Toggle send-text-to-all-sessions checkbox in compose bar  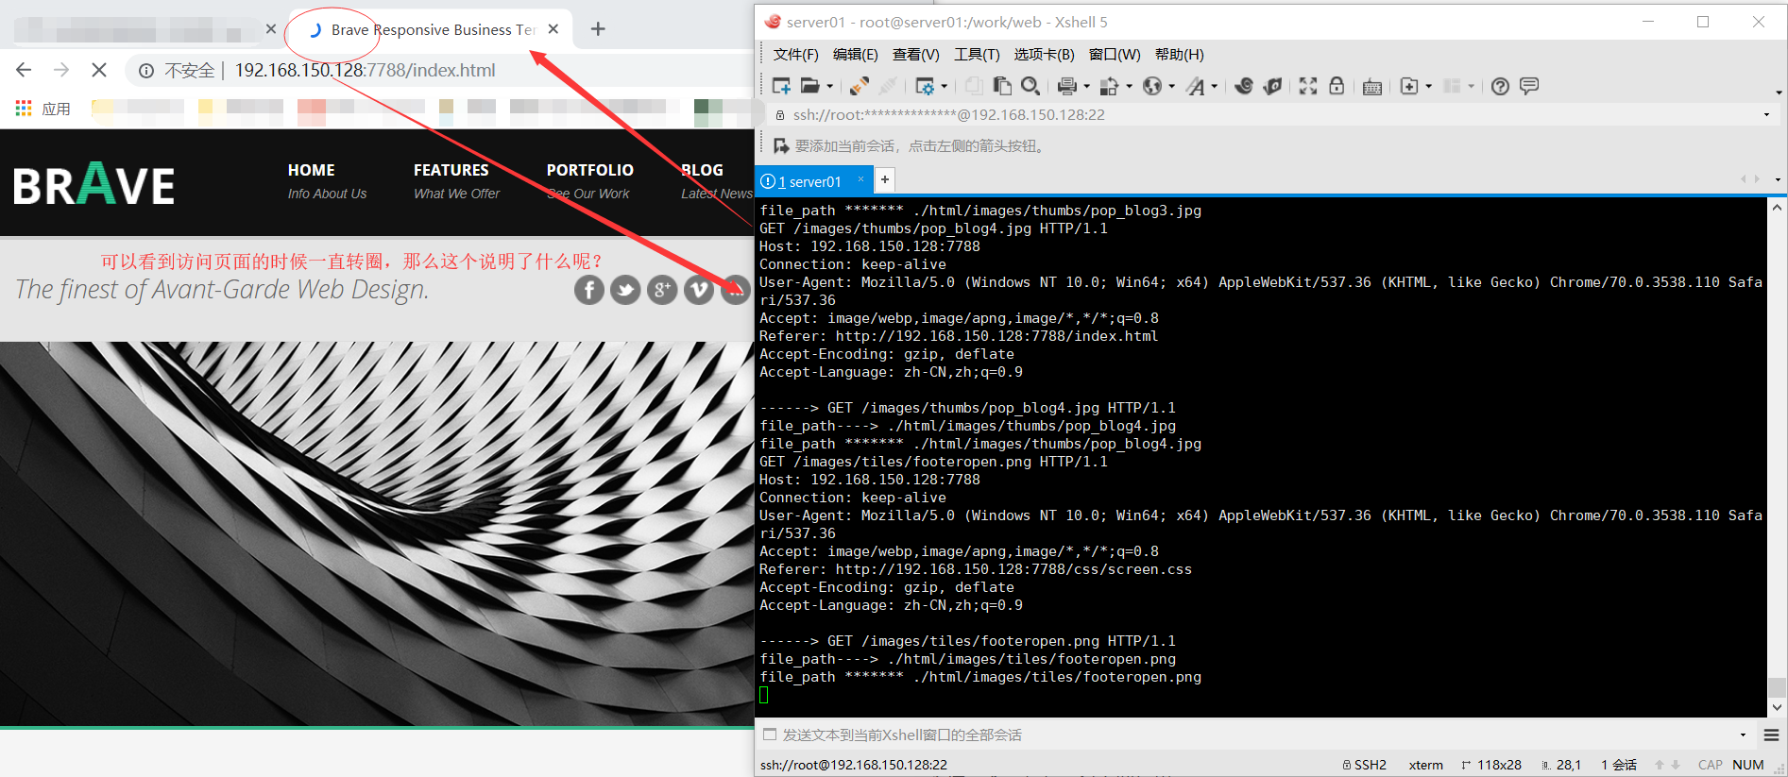[770, 735]
